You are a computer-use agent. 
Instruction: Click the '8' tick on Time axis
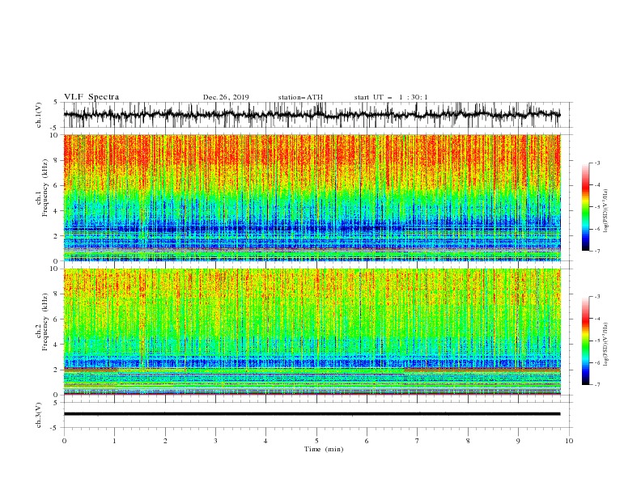point(468,441)
